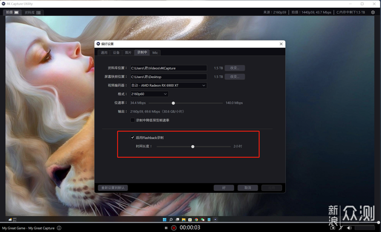The height and width of the screenshot is (232, 381).
Task: Open the Mic tab in preferences
Action: pyautogui.click(x=155, y=52)
